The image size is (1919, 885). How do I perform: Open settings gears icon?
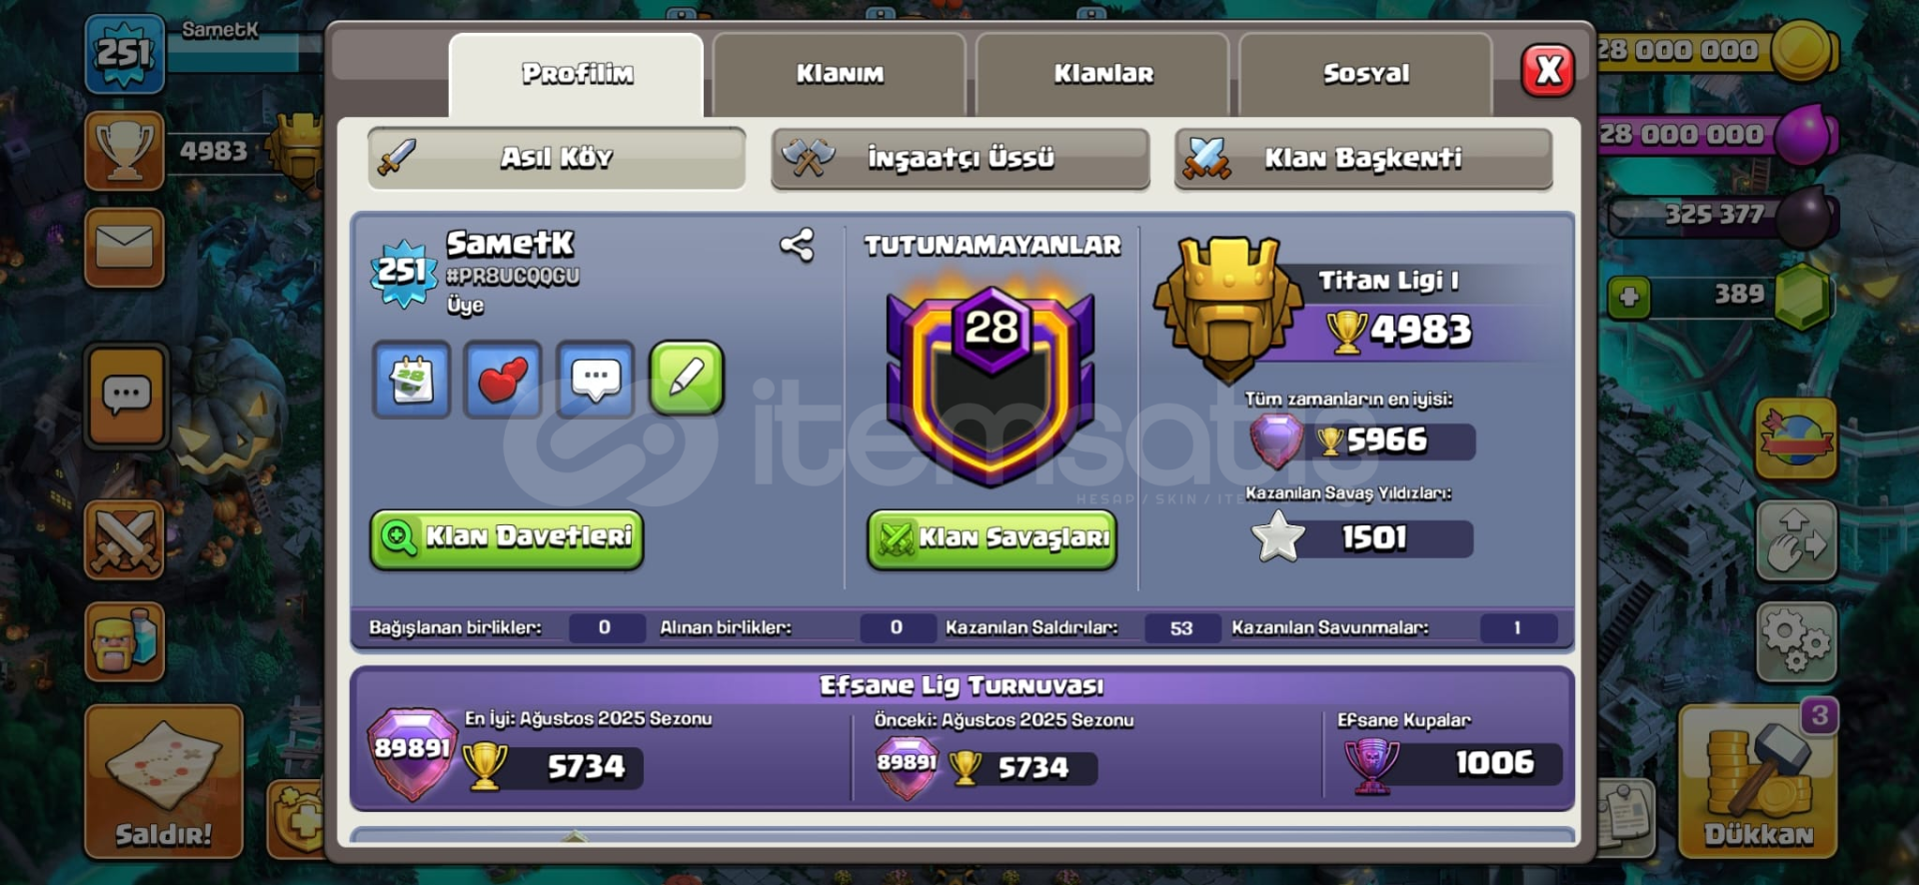[1796, 642]
